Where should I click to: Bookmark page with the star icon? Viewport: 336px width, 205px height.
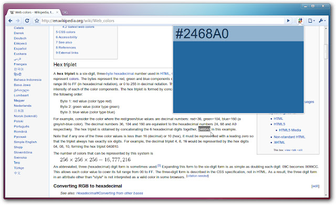(37, 20)
